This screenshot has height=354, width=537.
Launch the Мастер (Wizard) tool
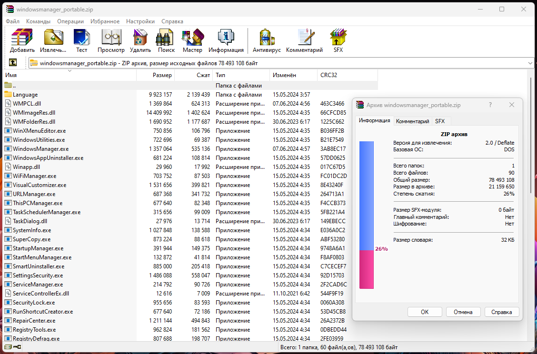[192, 40]
